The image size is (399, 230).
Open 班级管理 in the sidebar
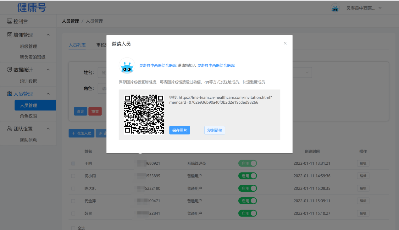pos(28,47)
